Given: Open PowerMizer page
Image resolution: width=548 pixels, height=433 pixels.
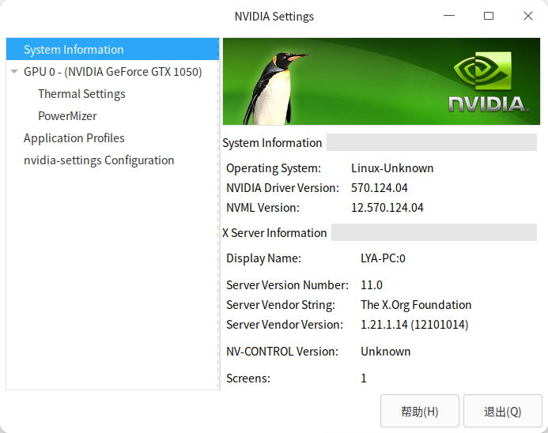Looking at the screenshot, I should 67,116.
